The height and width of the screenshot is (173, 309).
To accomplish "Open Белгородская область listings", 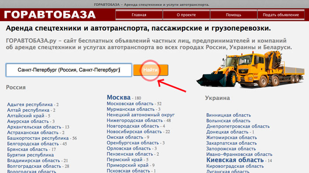I will 33,144.
